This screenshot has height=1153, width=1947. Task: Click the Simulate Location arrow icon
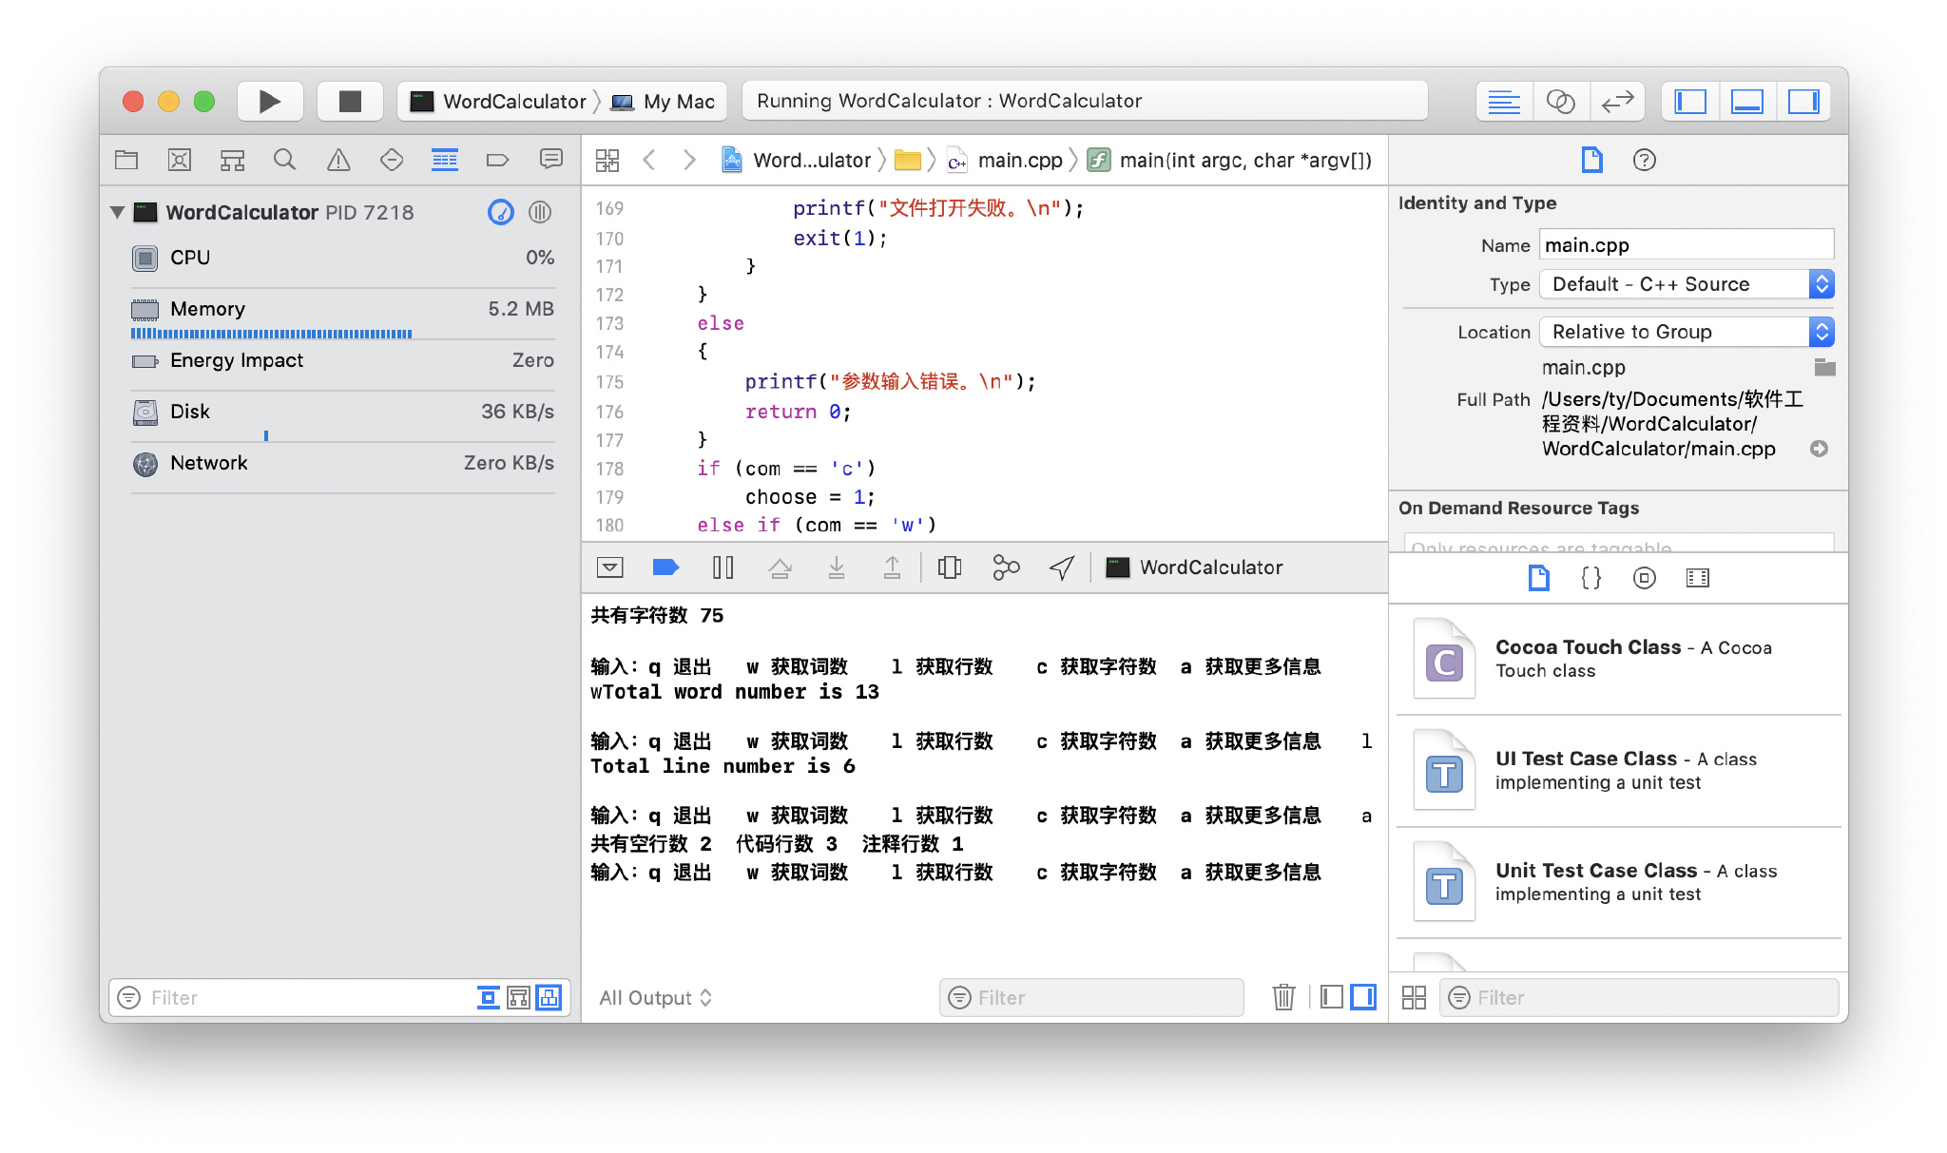tap(1062, 567)
